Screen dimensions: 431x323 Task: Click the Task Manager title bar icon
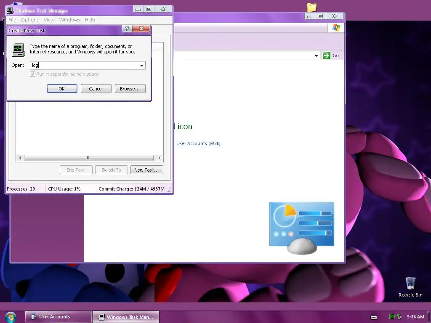[x=10, y=11]
